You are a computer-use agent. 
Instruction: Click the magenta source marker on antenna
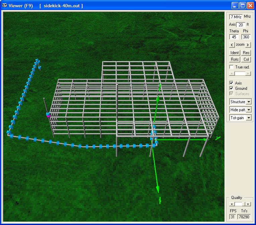[48, 116]
